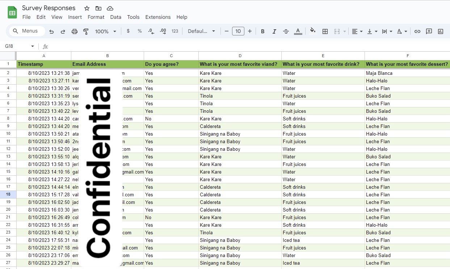The width and height of the screenshot is (450, 269).
Task: Open the Borders grid icon
Action: pos(325,31)
